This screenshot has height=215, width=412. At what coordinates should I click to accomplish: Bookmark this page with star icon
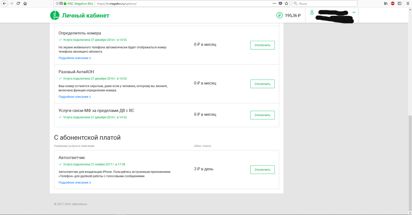286,4
